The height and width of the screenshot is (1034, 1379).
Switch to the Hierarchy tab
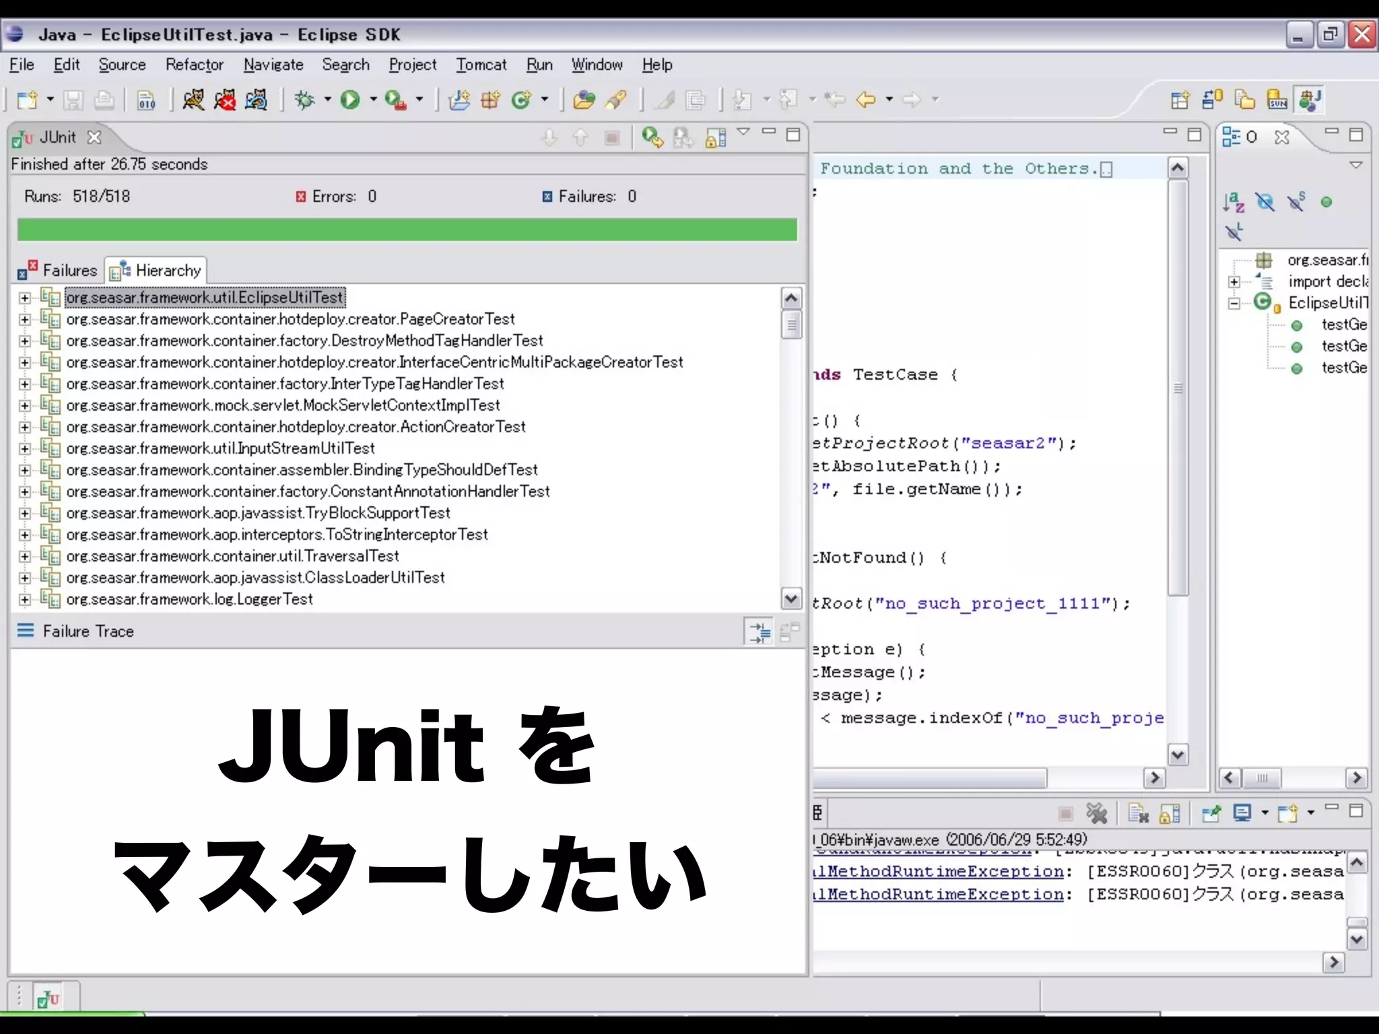[156, 271]
